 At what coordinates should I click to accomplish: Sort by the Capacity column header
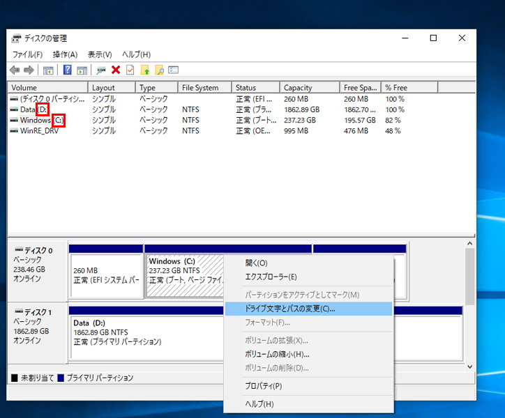tap(310, 88)
